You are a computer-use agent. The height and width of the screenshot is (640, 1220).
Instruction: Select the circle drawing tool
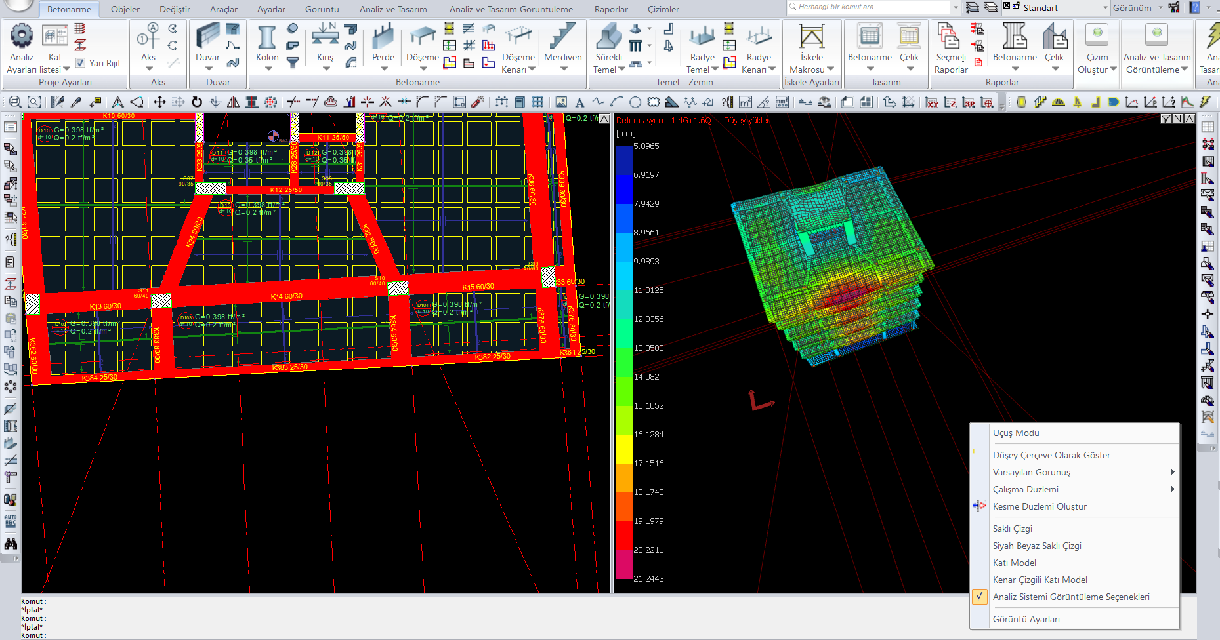[635, 102]
